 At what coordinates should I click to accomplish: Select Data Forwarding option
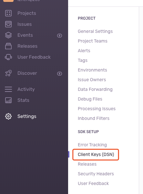(95, 89)
